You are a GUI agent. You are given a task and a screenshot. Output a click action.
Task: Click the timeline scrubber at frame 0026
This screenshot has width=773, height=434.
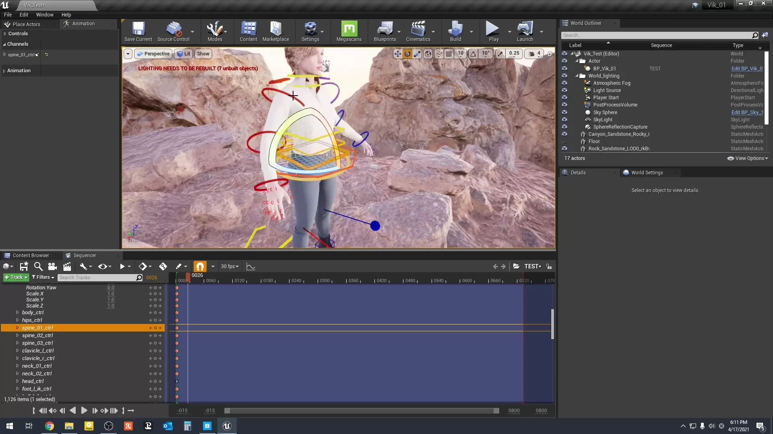[188, 277]
